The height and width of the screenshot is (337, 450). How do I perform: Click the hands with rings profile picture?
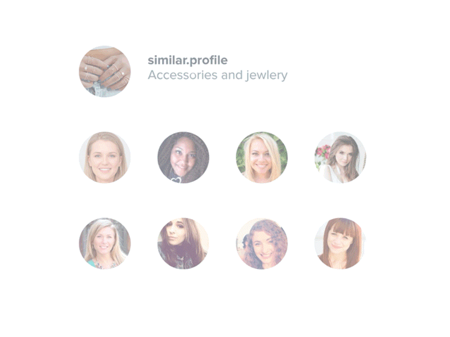coord(105,71)
